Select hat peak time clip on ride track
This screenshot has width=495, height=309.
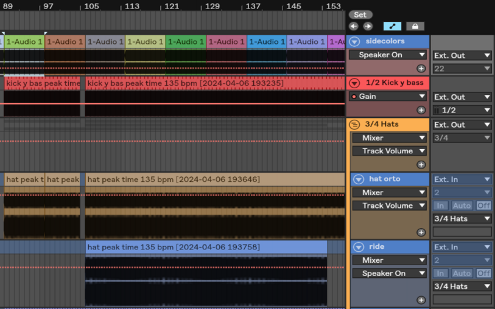point(206,247)
